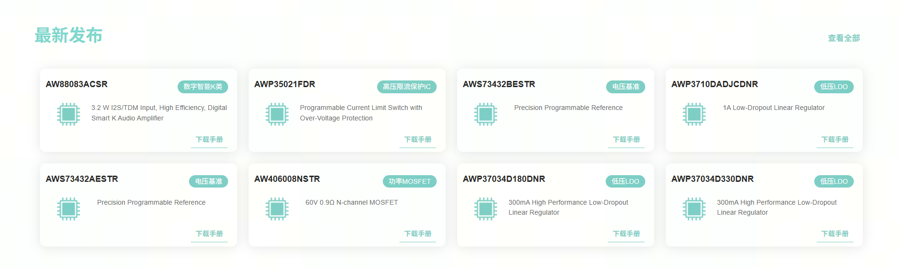The height and width of the screenshot is (268, 899).
Task: Open the 查看全部 view-all link
Action: [844, 38]
